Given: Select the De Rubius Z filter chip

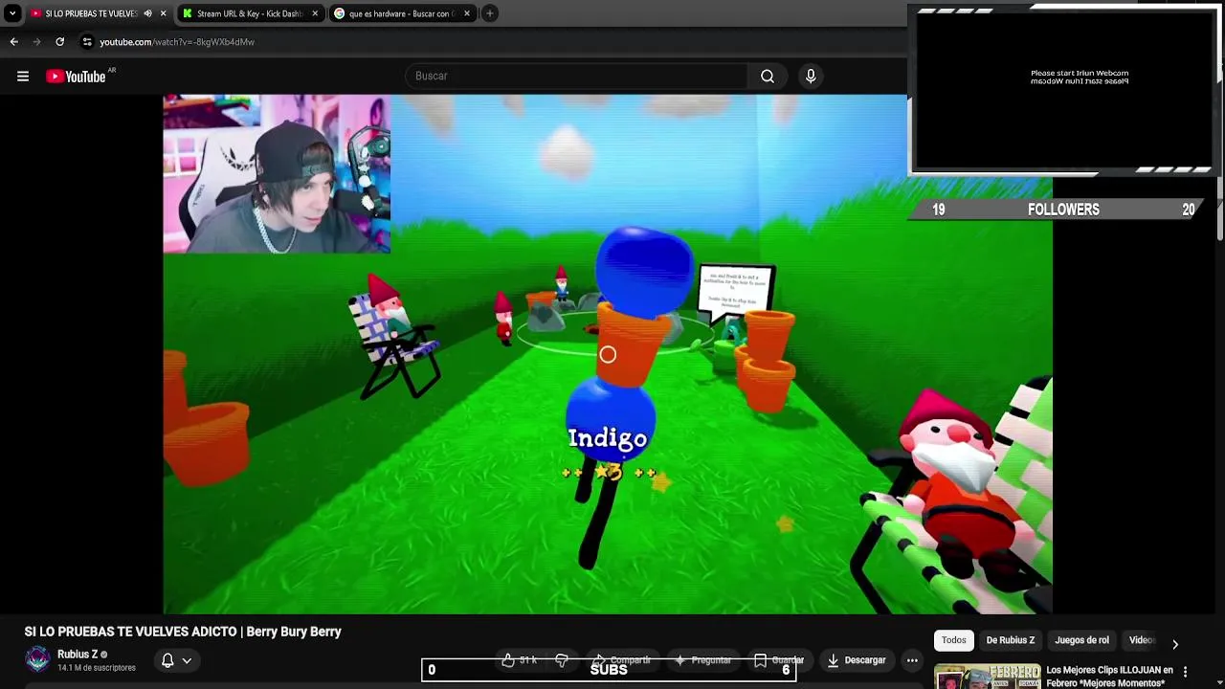Looking at the screenshot, I should click(x=1011, y=640).
